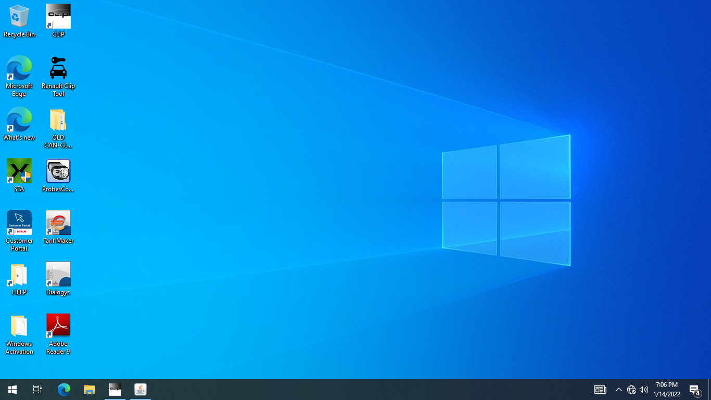Open the Bosch Customer Portal
Screen dimensions: 711x400
[19, 222]
